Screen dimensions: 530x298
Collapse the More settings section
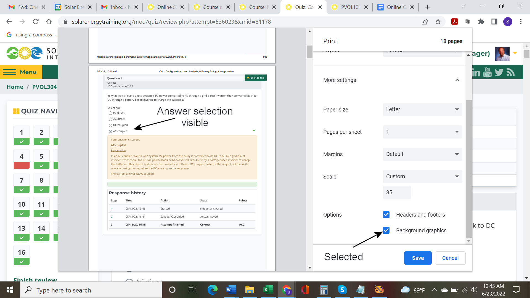(x=457, y=80)
